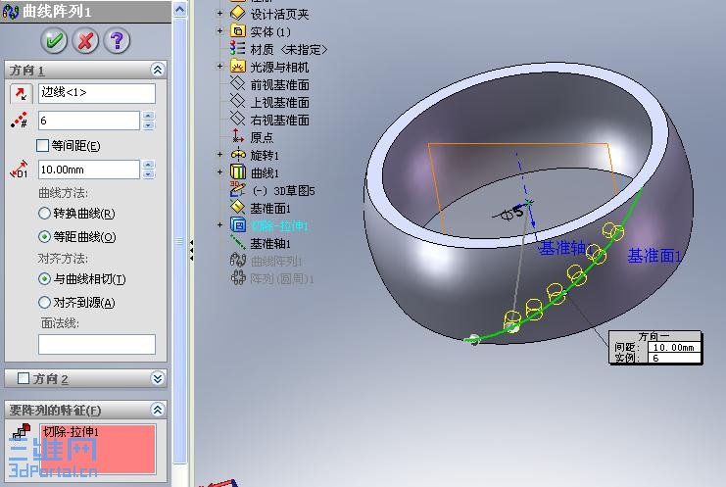Click the 右视基准面 plane icon
The height and width of the screenshot is (487, 726).
pos(237,119)
